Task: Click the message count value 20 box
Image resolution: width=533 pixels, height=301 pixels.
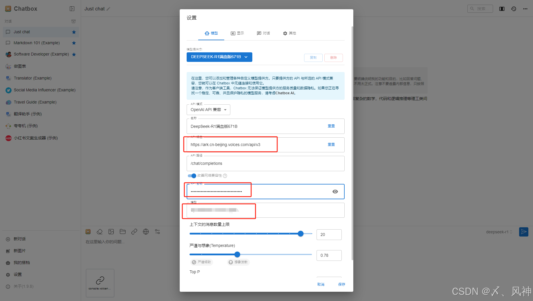Action: 329,234
